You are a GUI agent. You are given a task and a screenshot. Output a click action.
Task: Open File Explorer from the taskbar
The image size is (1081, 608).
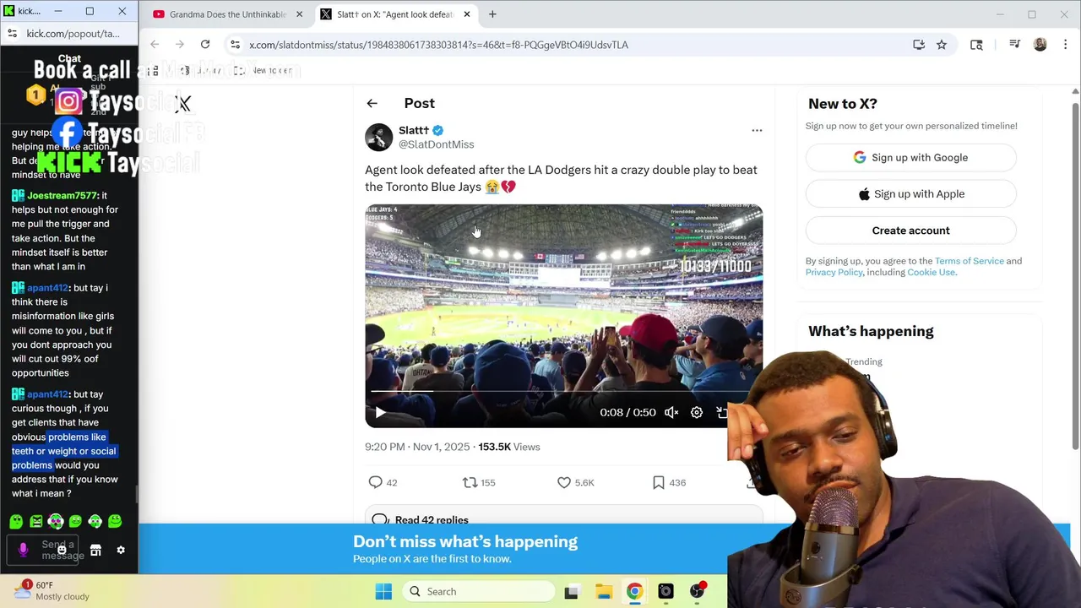(603, 591)
